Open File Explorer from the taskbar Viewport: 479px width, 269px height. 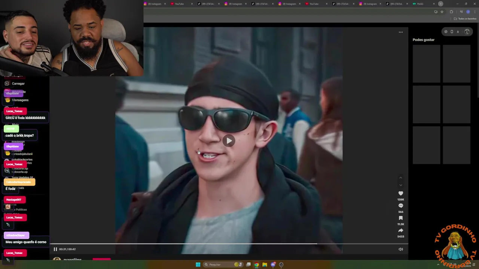point(265,265)
